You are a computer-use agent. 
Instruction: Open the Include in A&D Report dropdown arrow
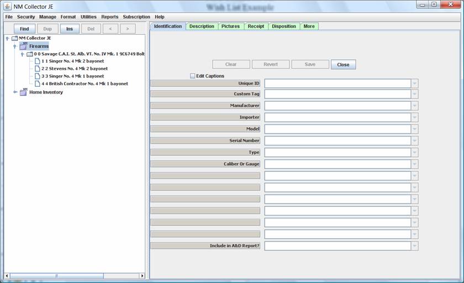click(x=415, y=246)
